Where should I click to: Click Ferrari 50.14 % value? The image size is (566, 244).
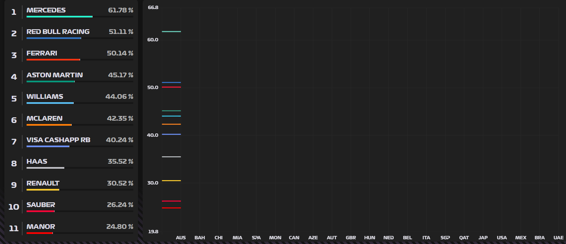(120, 53)
